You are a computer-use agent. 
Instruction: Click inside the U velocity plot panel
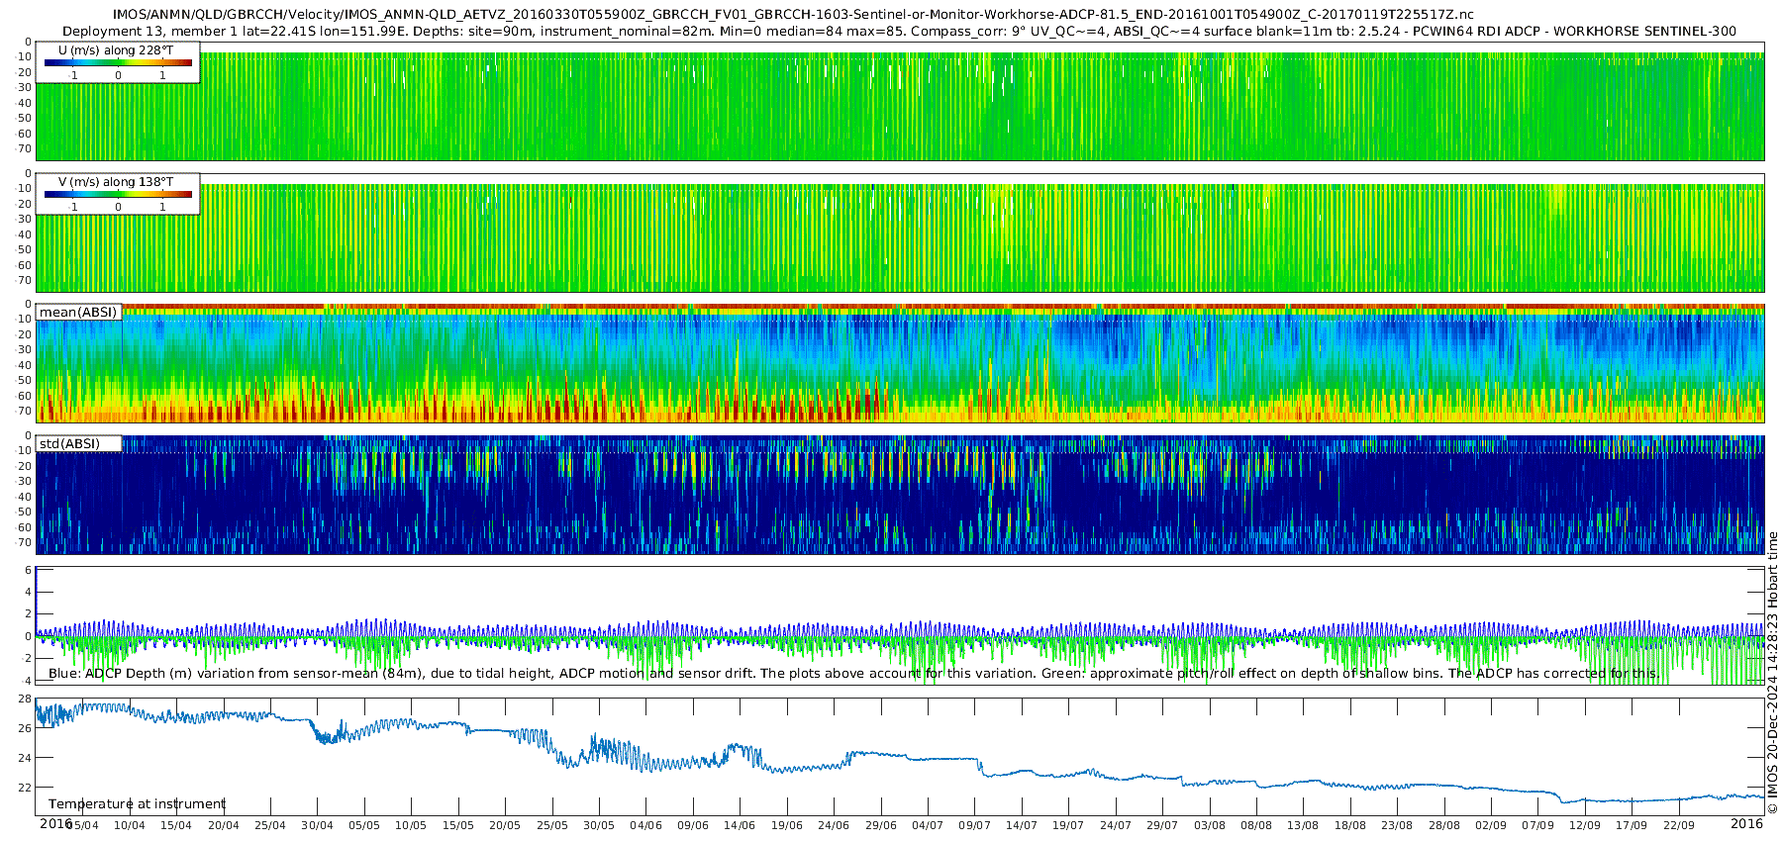tap(899, 101)
